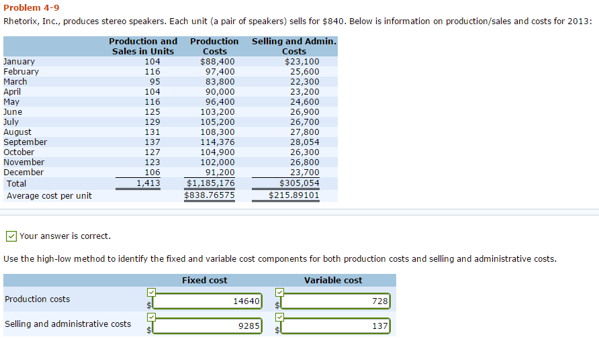Click average production cost $838.76575
Viewport: 599px width, 339px height.
[210, 195]
